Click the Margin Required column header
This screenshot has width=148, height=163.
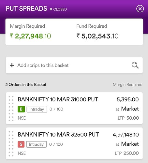[127, 85]
